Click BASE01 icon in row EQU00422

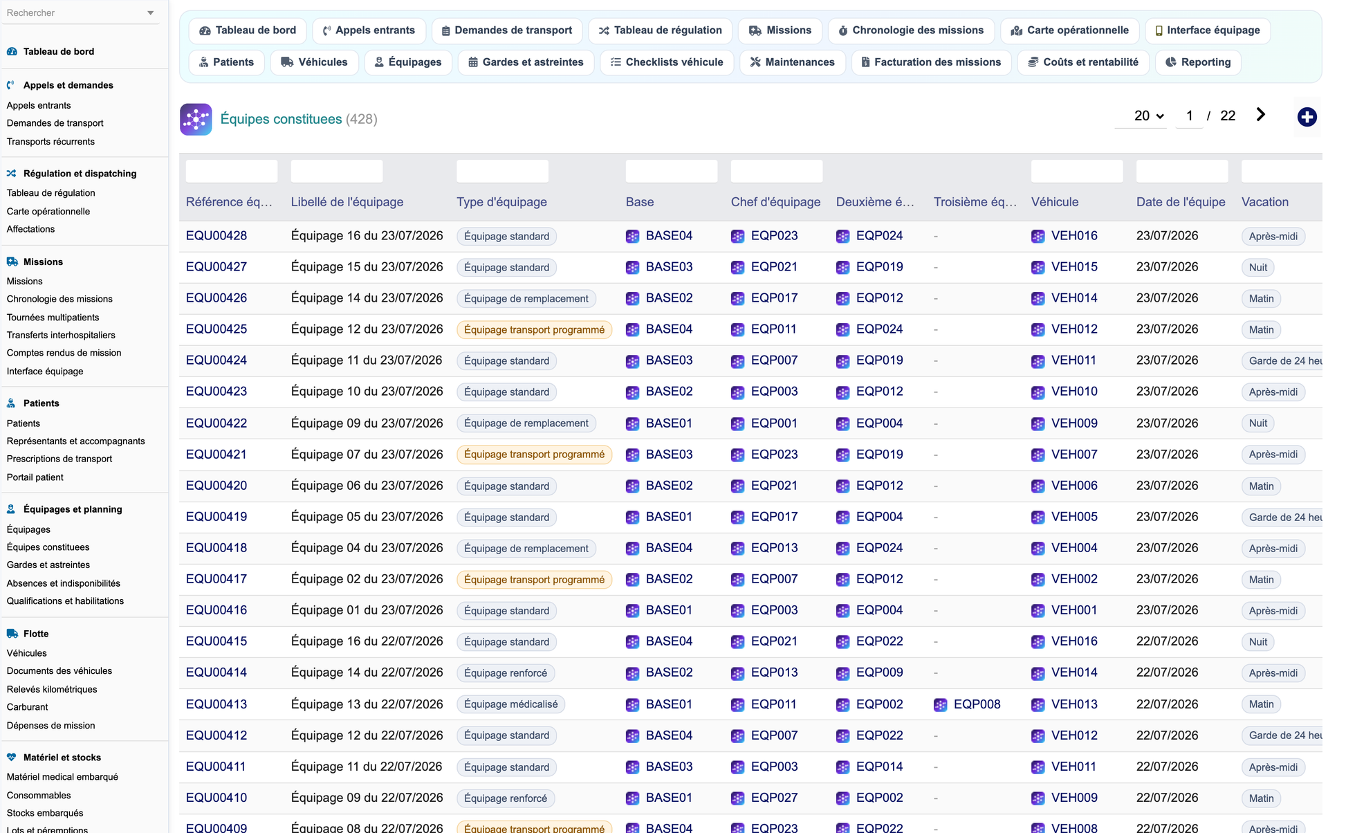click(x=632, y=424)
